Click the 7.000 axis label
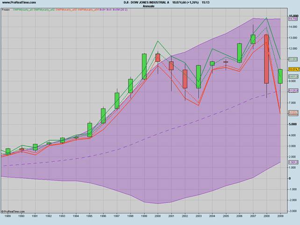Screen dimensions: 300x225 click(293, 103)
